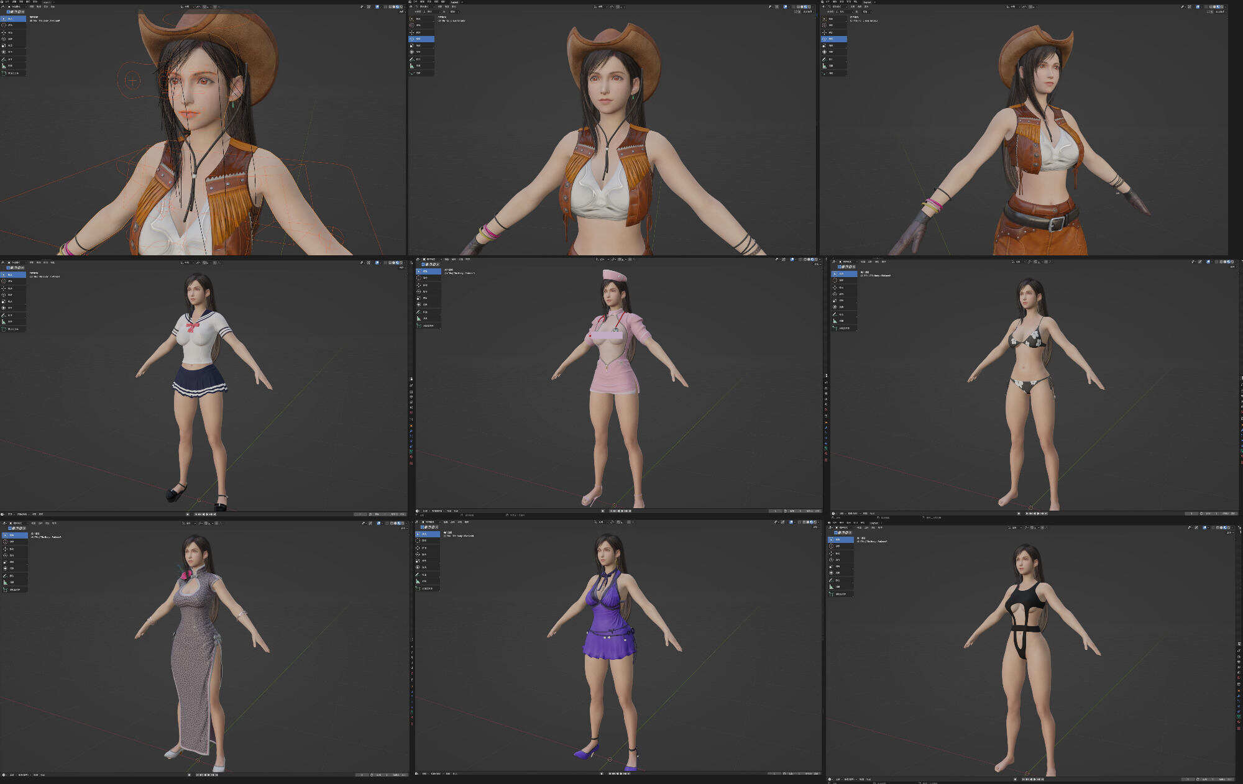Switch viewport to Rendered shading mode
The image size is (1243, 784).
401,8
